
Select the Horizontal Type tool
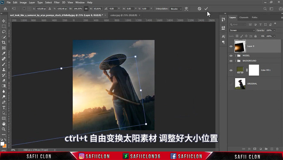(4, 107)
